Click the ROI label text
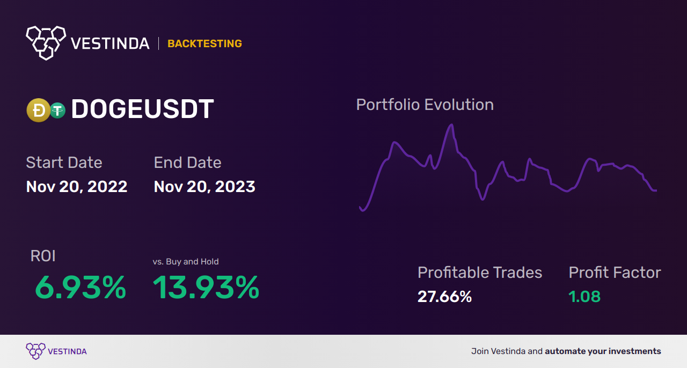 click(x=43, y=256)
